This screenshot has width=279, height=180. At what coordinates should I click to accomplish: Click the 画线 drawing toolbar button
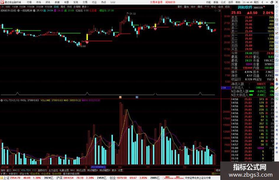pyautogui.click(x=200, y=7)
